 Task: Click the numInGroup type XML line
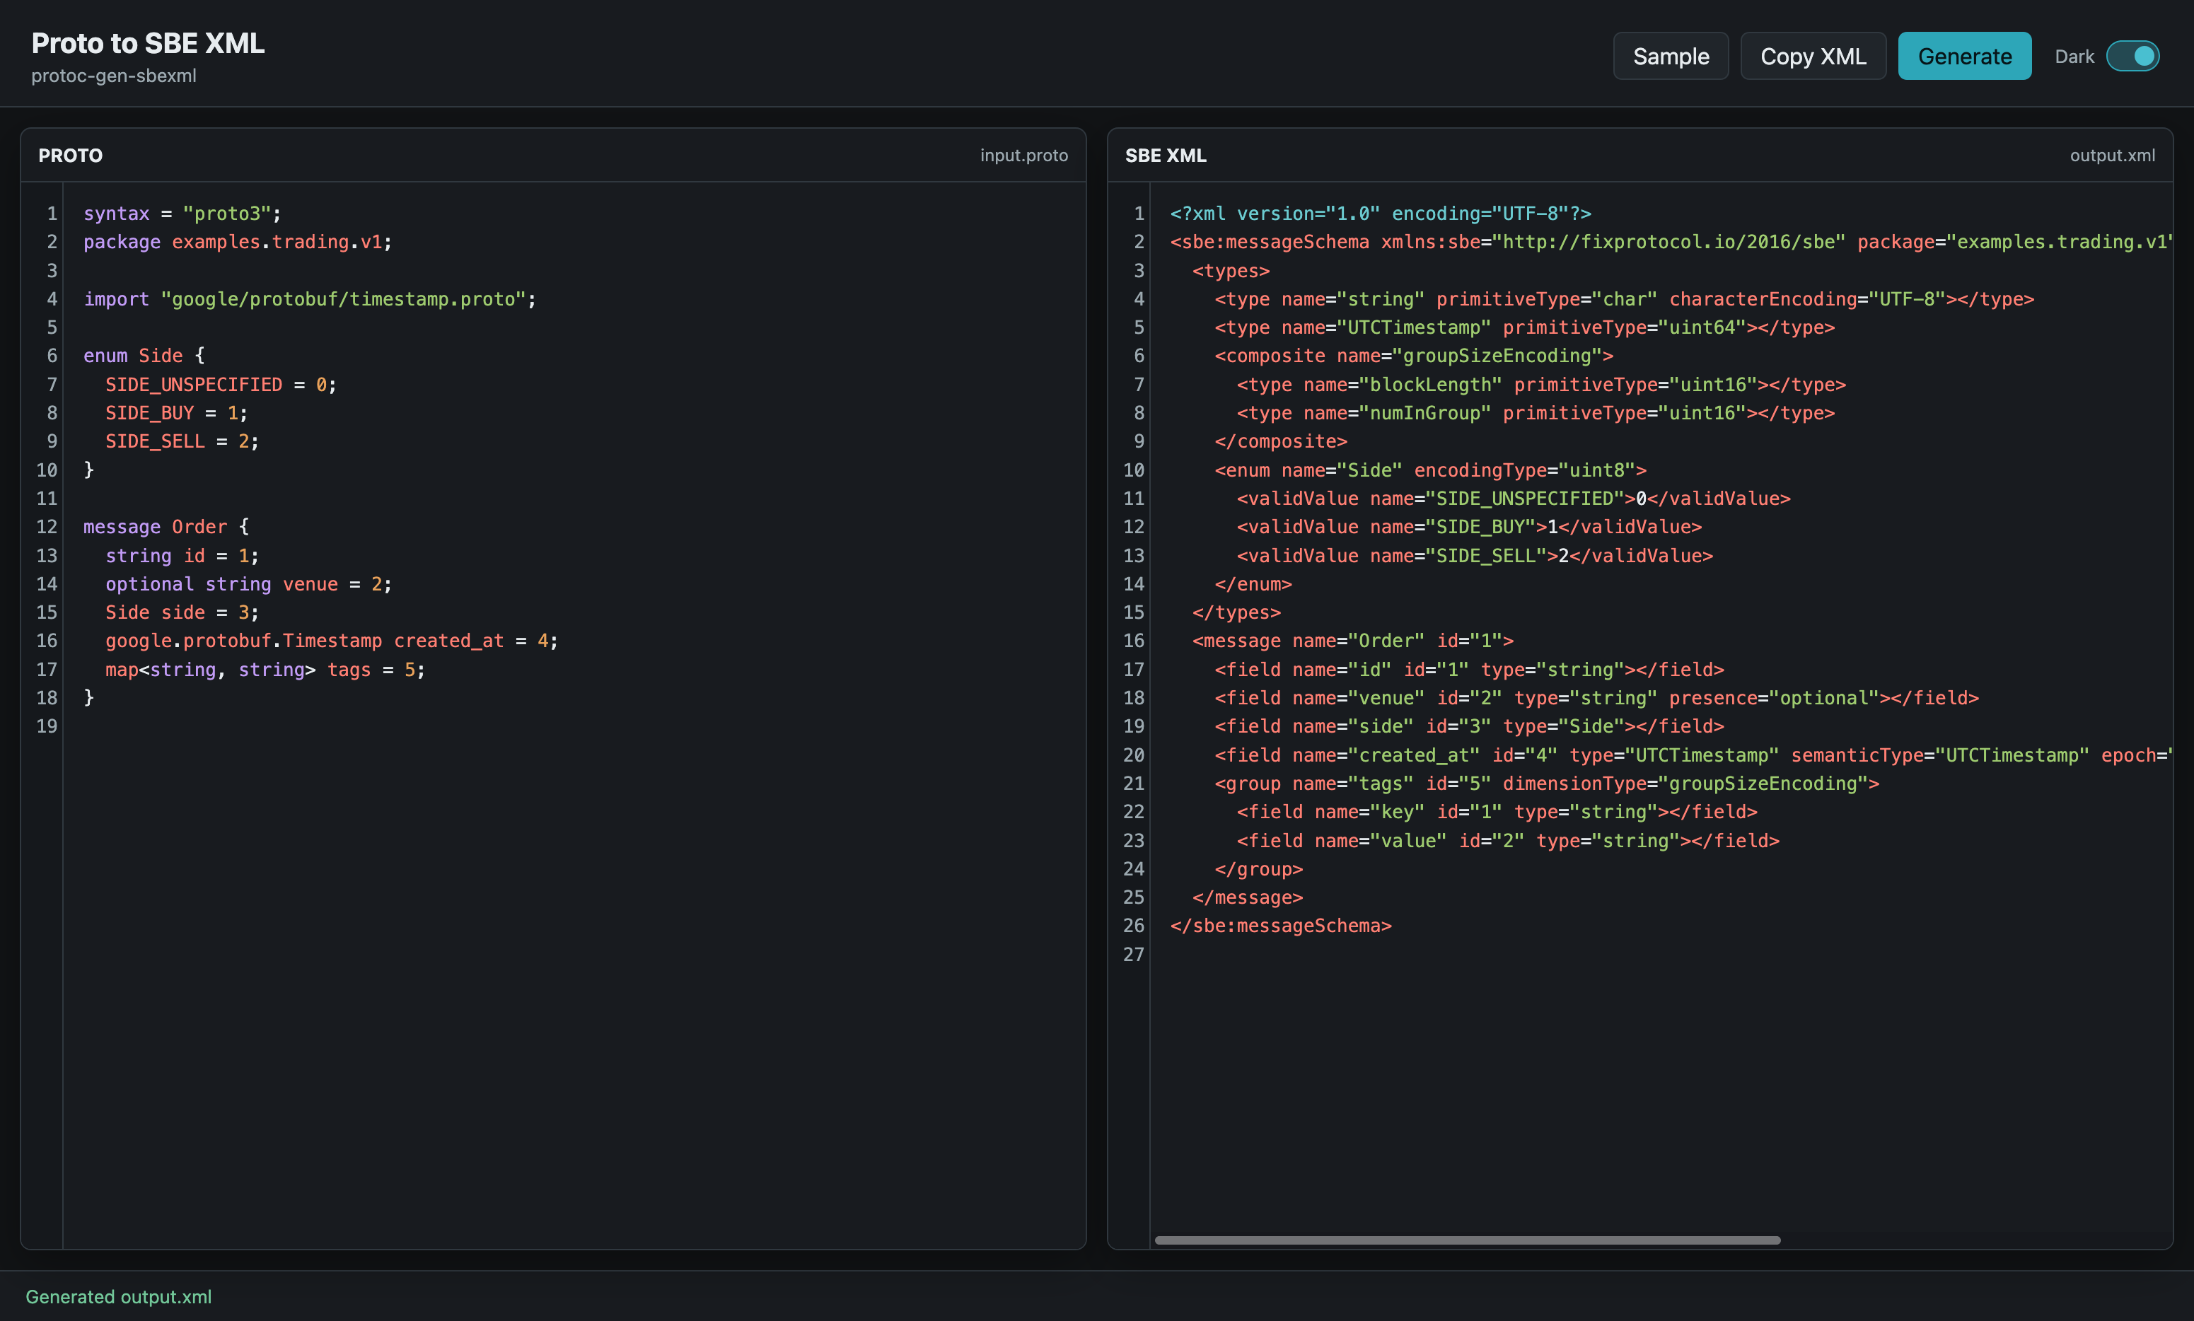(x=1536, y=413)
